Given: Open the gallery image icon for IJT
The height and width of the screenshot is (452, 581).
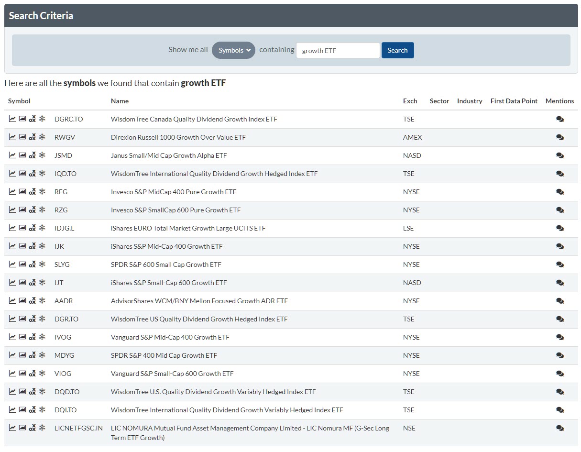Looking at the screenshot, I should pos(22,282).
